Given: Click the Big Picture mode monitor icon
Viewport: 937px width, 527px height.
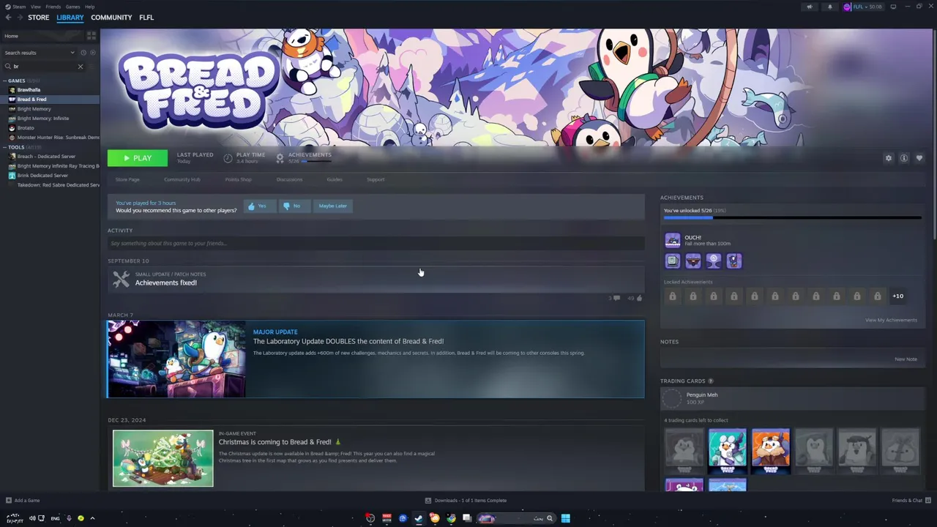Looking at the screenshot, I should pos(893,7).
